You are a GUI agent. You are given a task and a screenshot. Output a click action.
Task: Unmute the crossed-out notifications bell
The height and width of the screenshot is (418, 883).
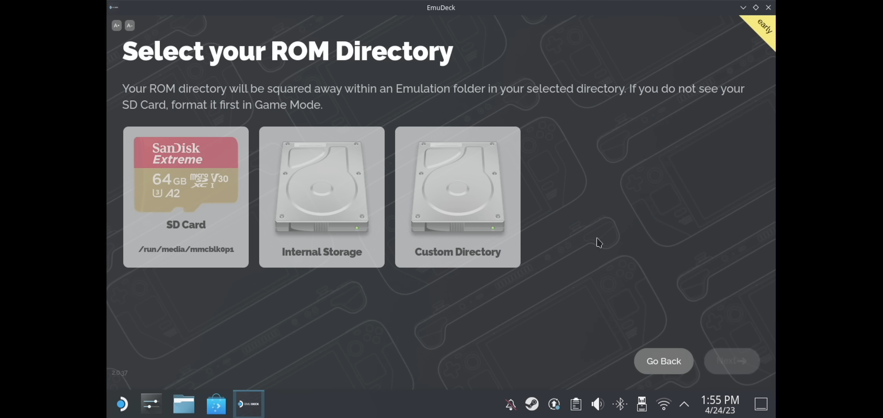(x=510, y=404)
